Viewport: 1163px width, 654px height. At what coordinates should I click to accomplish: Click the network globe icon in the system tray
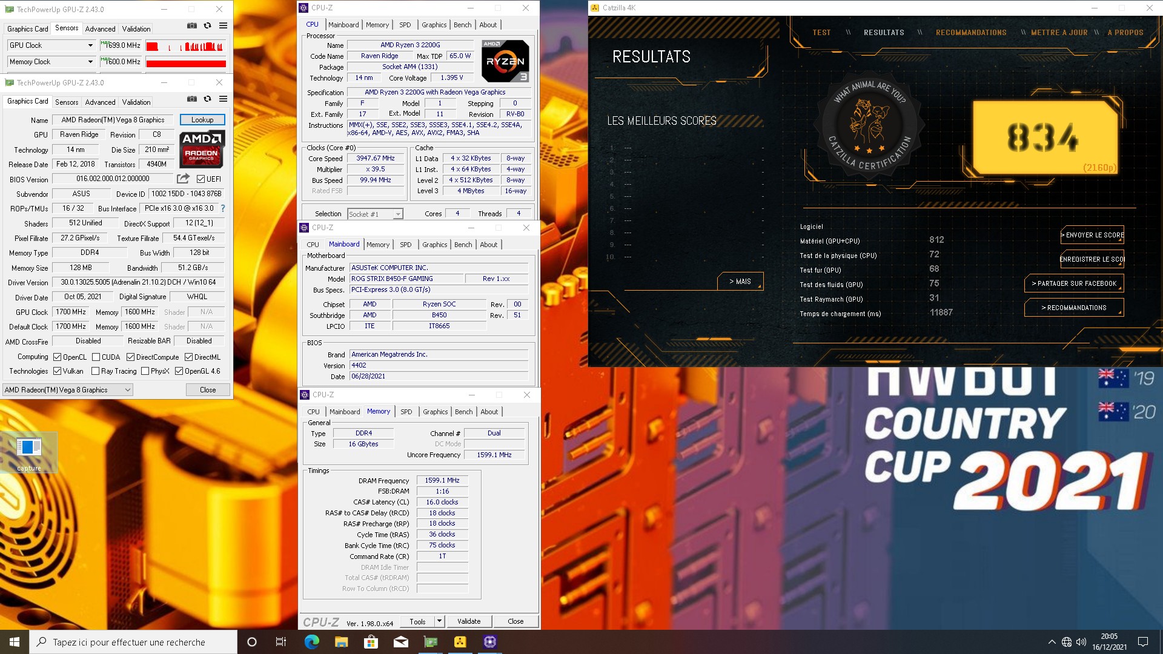click(x=1067, y=642)
